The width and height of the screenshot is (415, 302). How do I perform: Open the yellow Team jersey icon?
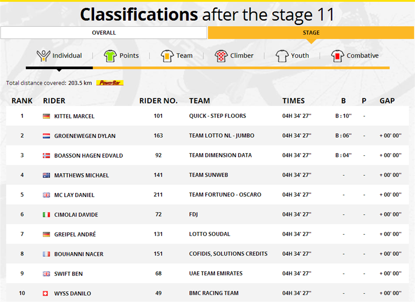click(x=167, y=56)
